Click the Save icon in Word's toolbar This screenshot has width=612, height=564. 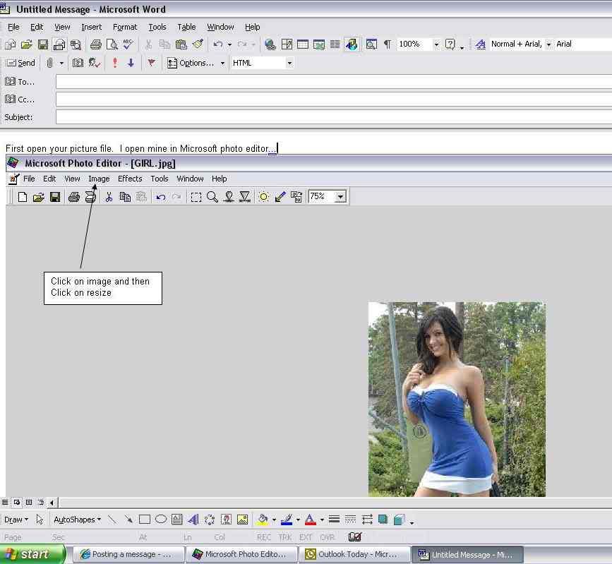click(43, 44)
